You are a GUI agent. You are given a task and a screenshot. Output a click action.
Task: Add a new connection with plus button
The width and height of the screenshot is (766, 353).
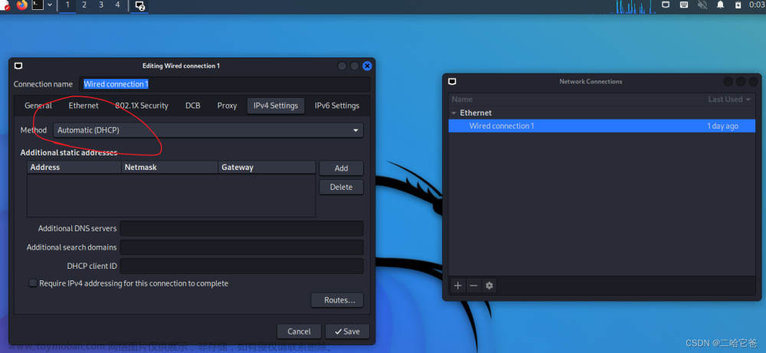(x=458, y=286)
